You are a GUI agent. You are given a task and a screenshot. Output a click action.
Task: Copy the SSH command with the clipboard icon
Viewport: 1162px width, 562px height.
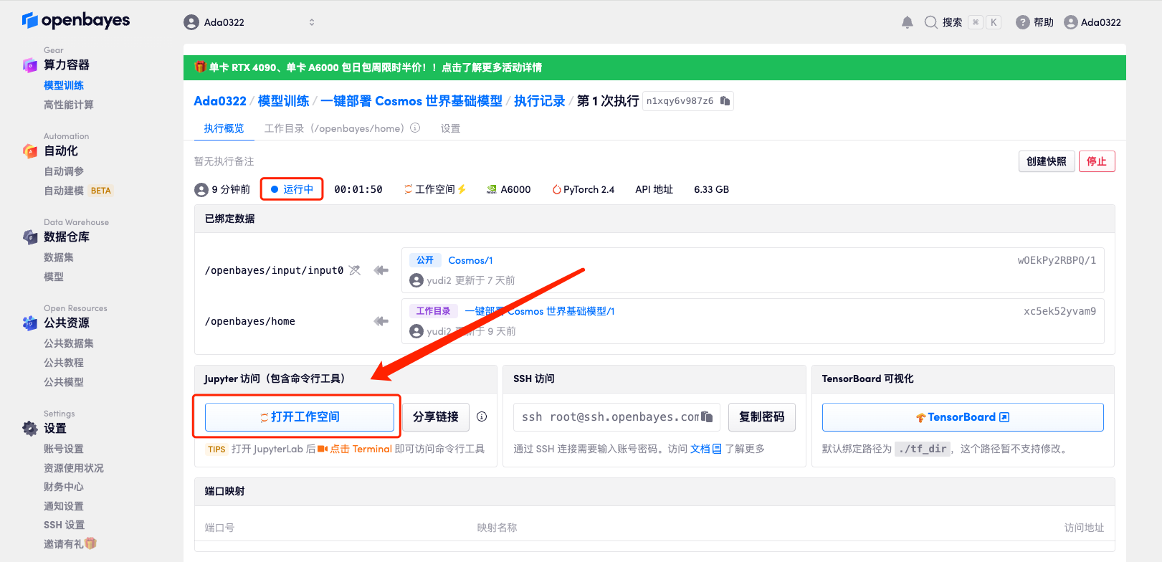(x=707, y=416)
